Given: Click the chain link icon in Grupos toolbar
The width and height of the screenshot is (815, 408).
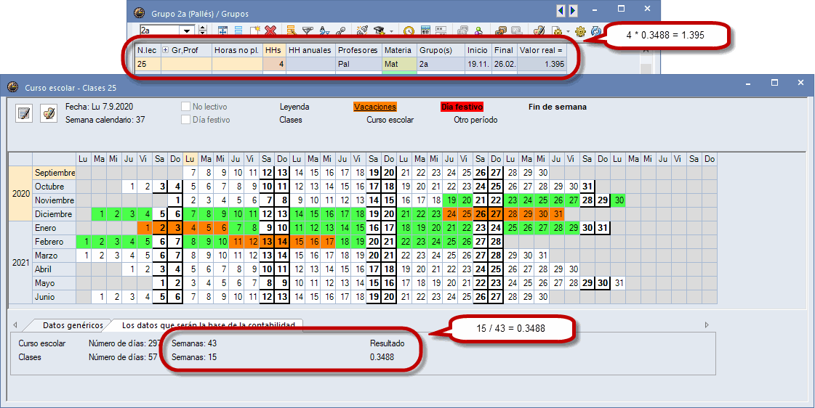Looking at the screenshot, I should pos(341,30).
